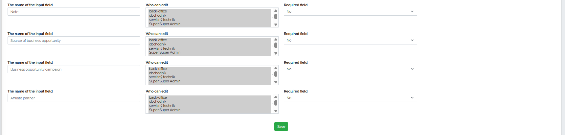
Task: Click the Source of business opportunity input field
Action: [74, 41]
